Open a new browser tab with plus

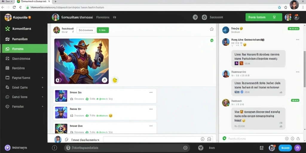(56, 1)
